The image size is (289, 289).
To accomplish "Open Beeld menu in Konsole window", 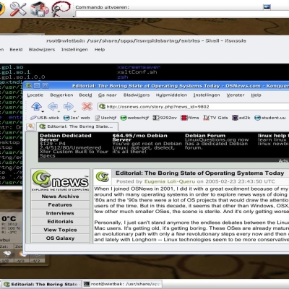I will (x=16, y=50).
